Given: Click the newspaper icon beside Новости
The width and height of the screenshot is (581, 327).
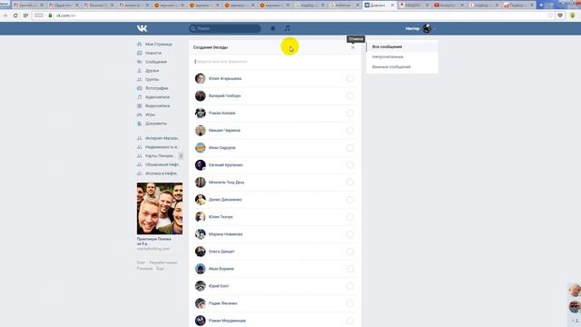Looking at the screenshot, I should (139, 53).
